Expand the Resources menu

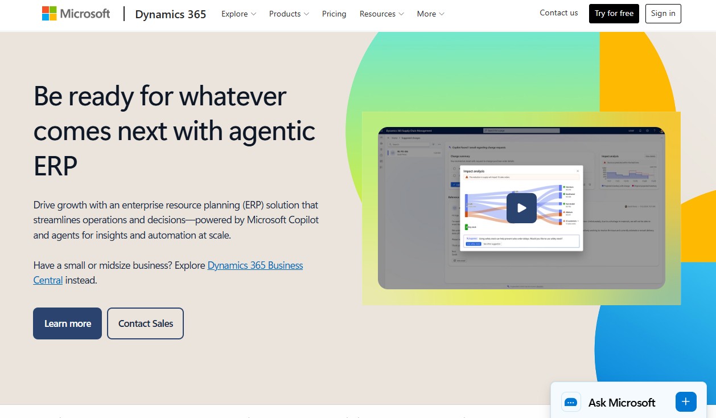pos(382,14)
